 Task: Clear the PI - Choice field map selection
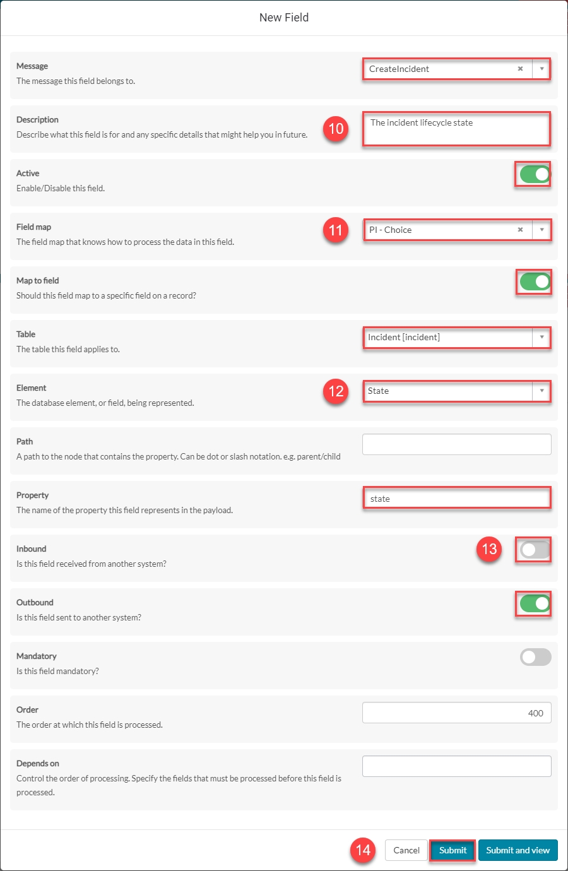tap(520, 230)
